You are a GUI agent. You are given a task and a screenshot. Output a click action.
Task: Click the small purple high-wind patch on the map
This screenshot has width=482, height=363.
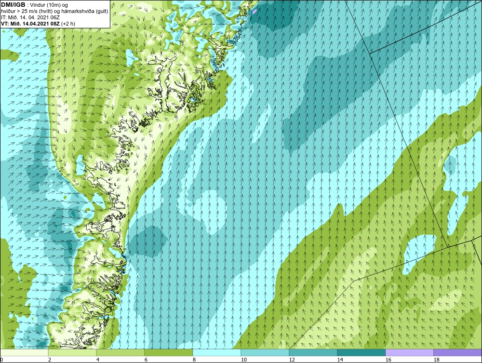pos(254,12)
